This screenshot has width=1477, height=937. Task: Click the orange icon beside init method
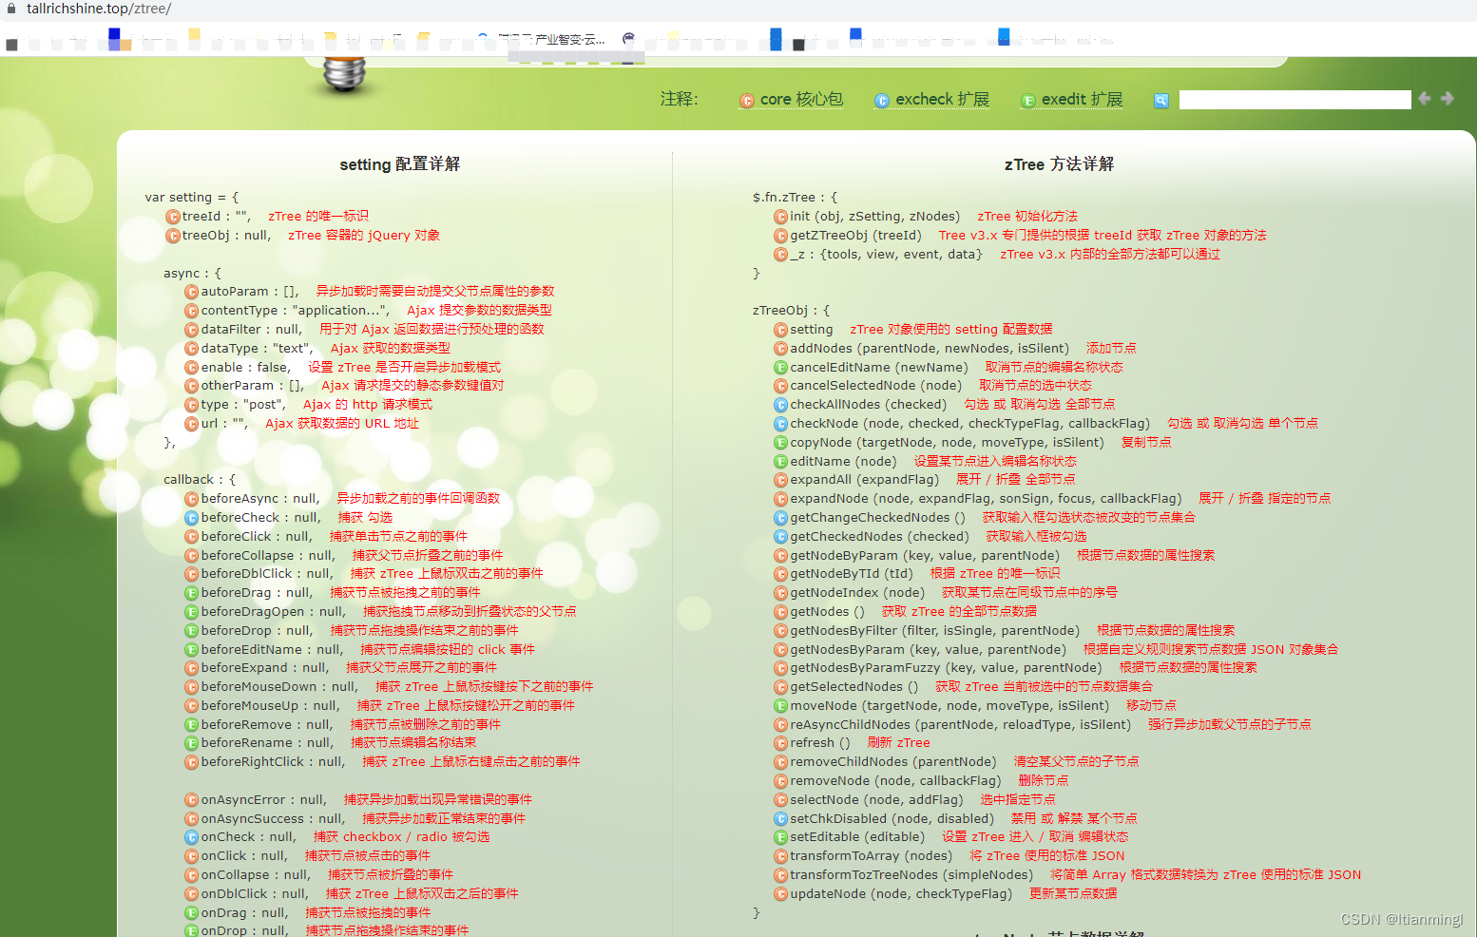pos(780,216)
